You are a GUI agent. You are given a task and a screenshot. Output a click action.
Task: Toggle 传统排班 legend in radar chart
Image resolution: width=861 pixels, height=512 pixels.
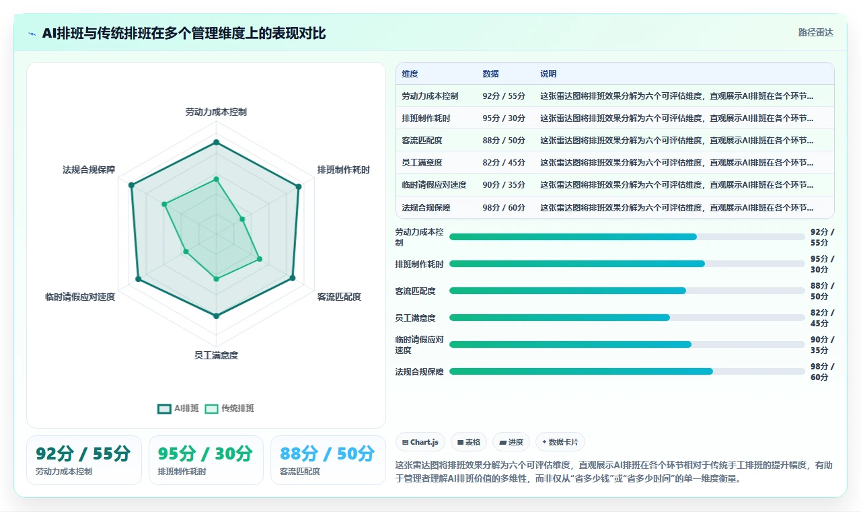tap(229, 408)
